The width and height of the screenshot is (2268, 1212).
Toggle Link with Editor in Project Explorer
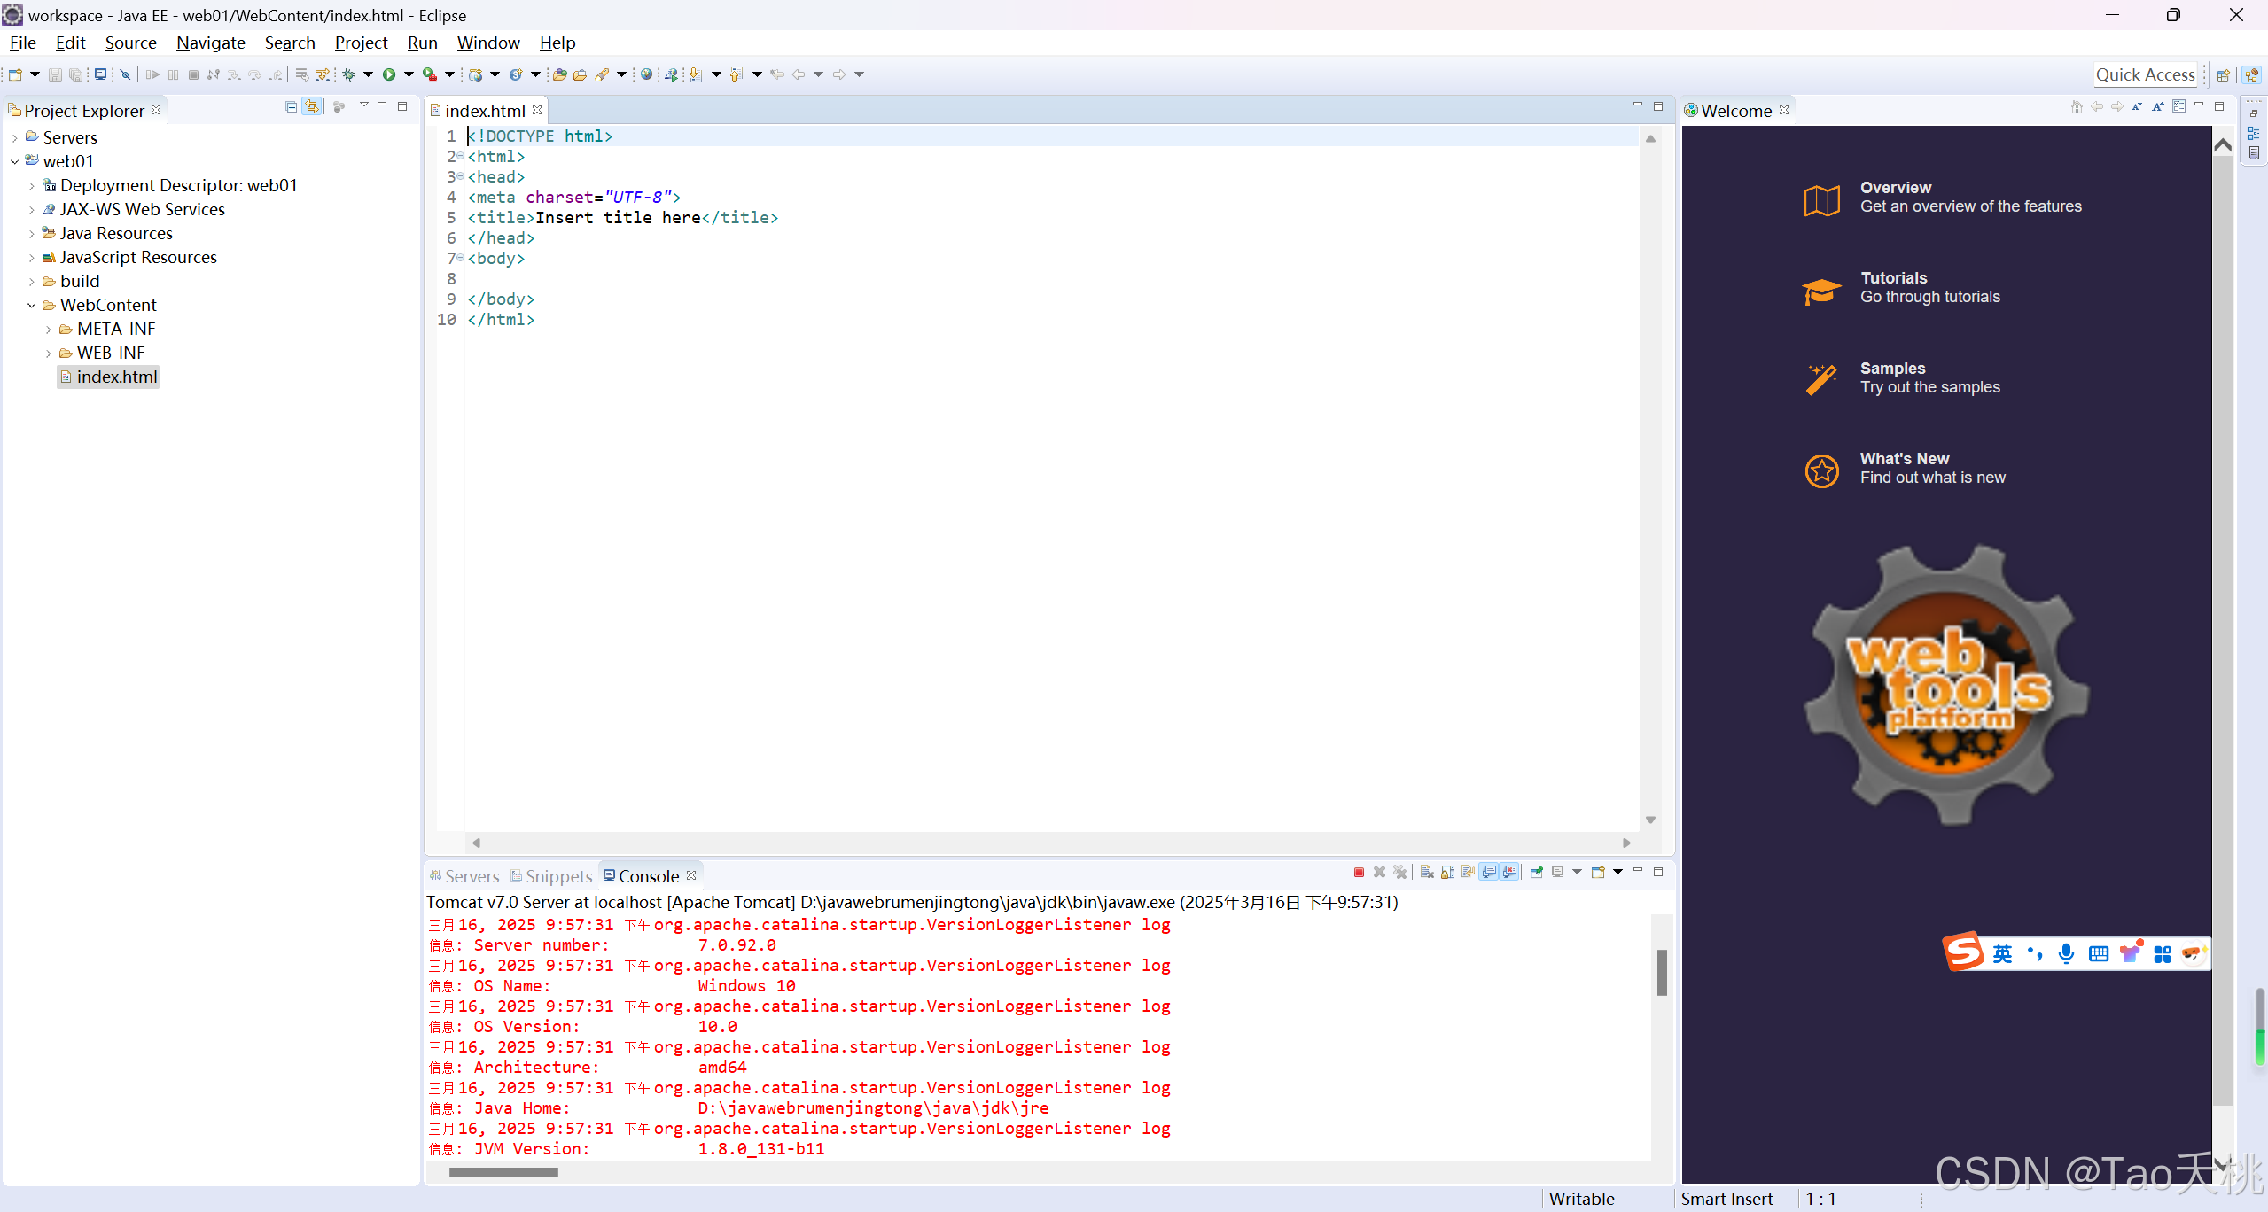click(x=312, y=106)
